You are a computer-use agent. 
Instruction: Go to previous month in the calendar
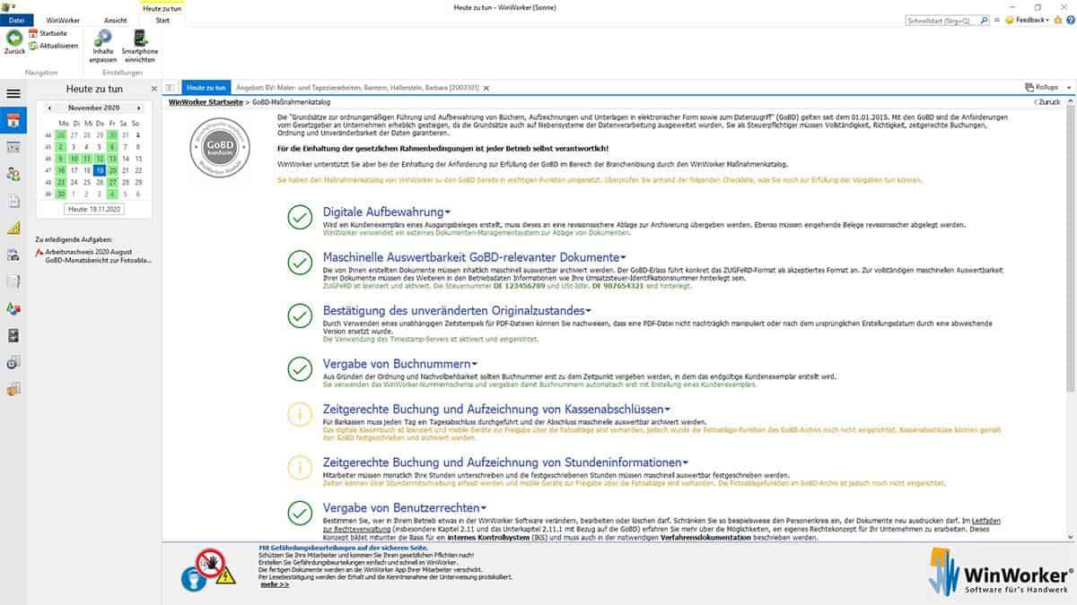tap(50, 108)
